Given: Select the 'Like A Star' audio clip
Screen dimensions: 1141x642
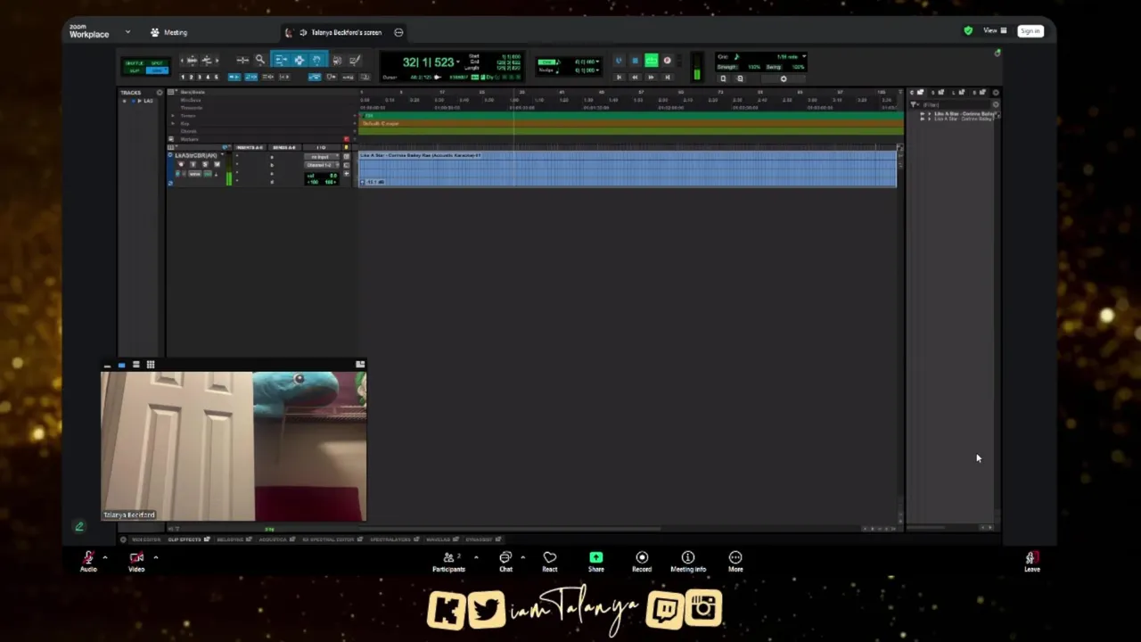Looking at the screenshot, I should click(x=628, y=169).
